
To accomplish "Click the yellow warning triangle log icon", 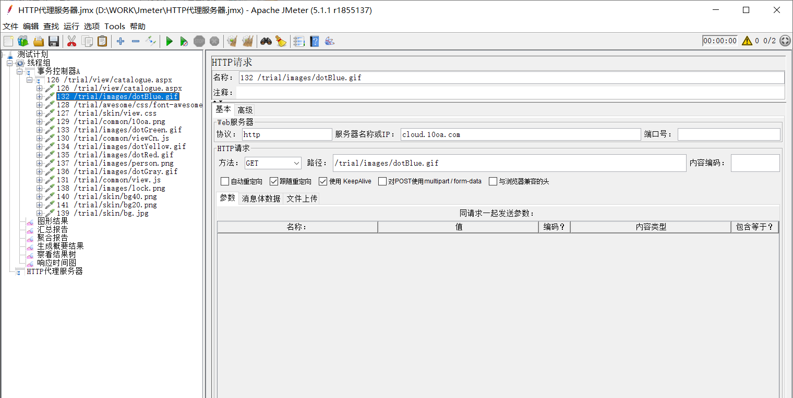I will pos(747,41).
